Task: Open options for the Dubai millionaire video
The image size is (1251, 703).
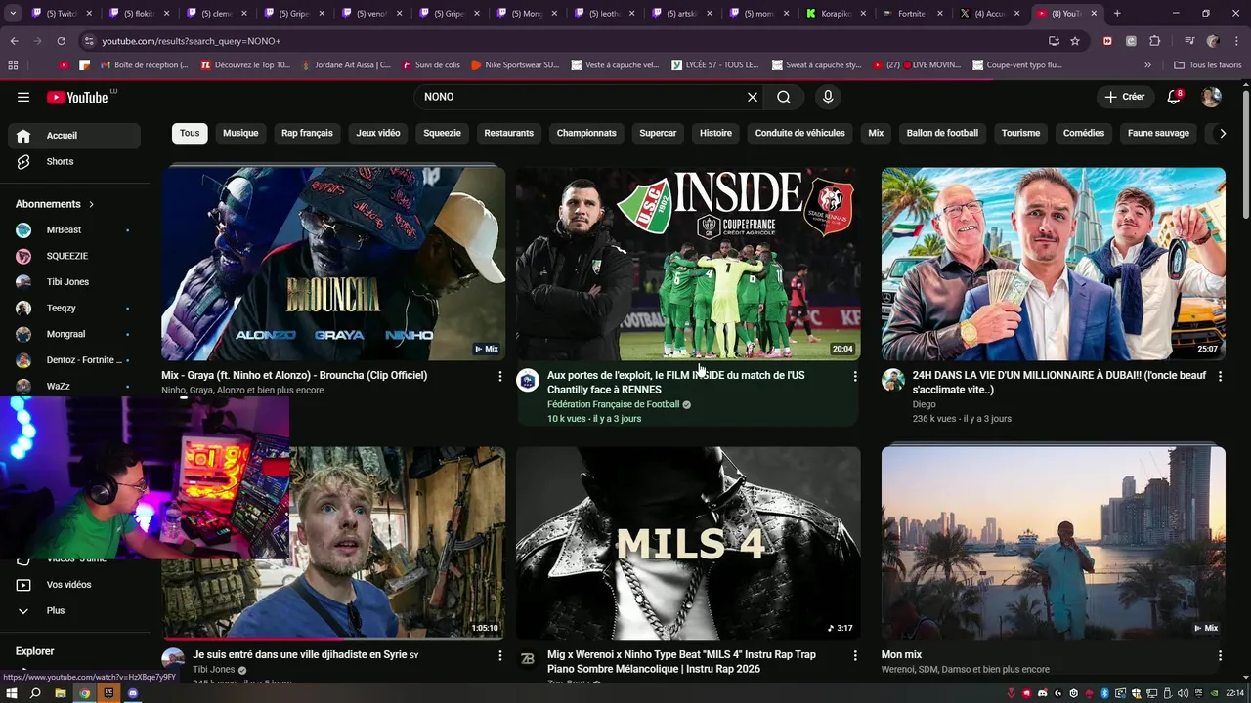Action: pyautogui.click(x=1220, y=376)
